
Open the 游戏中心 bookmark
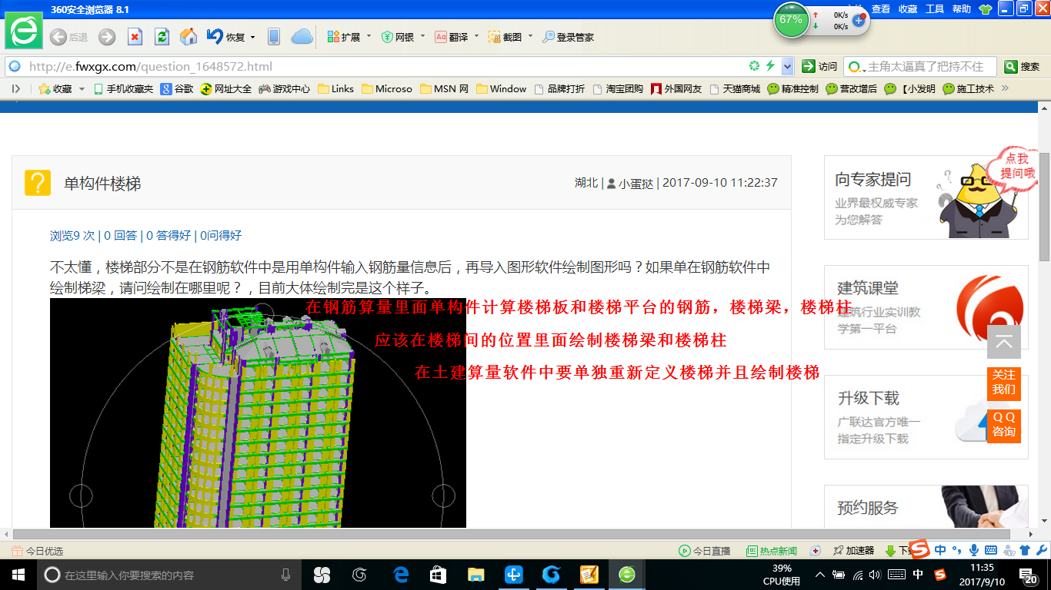pyautogui.click(x=285, y=88)
